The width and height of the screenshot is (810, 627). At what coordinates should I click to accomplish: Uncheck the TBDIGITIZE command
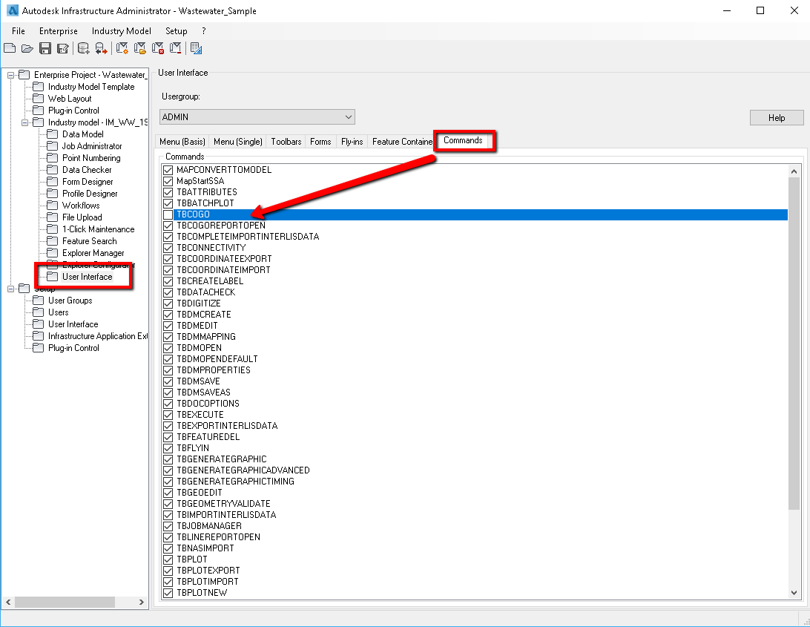[167, 303]
